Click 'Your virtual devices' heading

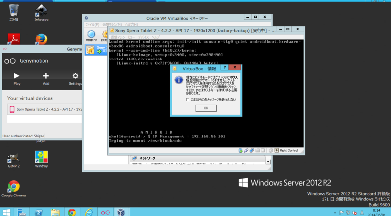tap(30, 98)
